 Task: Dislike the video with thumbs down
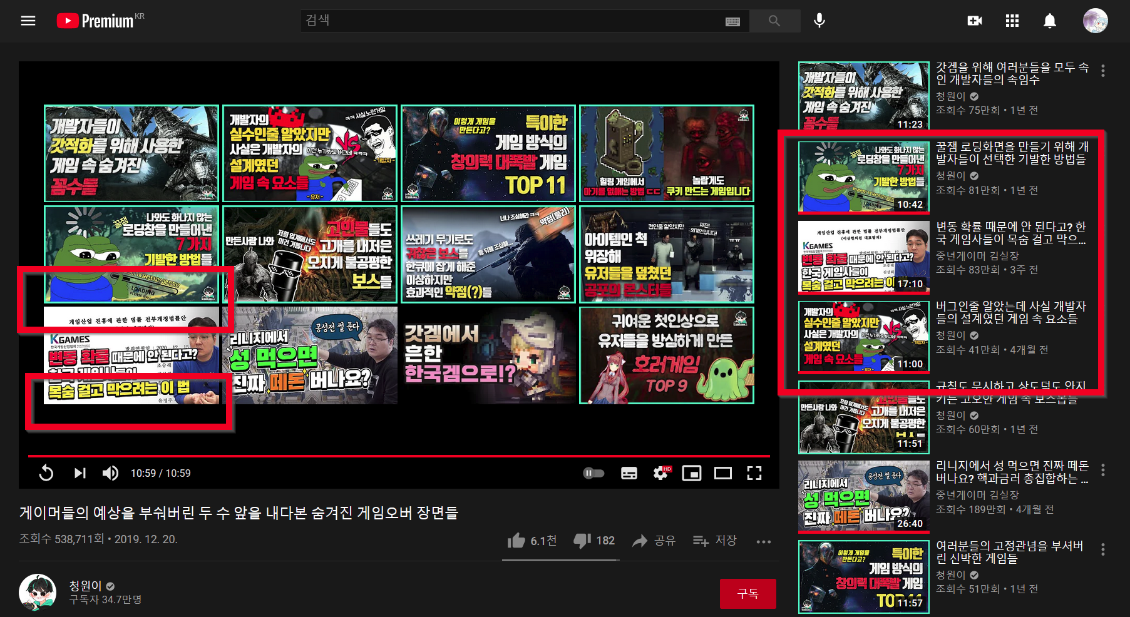[x=594, y=541]
